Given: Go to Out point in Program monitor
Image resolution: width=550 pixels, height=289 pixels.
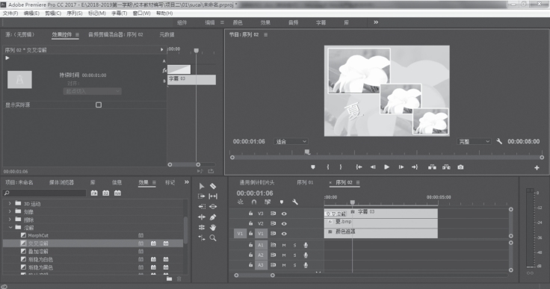Looking at the screenshot, I should pyautogui.click(x=415, y=167).
